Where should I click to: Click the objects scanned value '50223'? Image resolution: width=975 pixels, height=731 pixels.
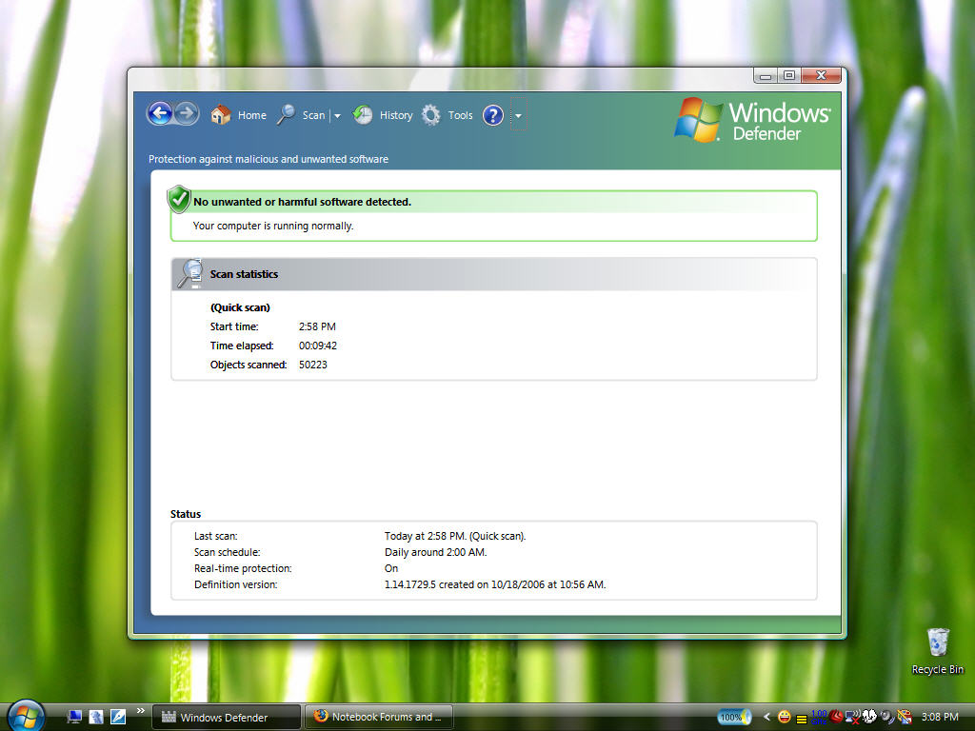pyautogui.click(x=312, y=365)
